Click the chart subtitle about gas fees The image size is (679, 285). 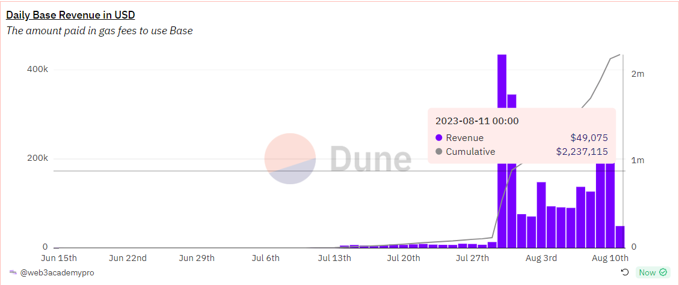click(x=99, y=31)
